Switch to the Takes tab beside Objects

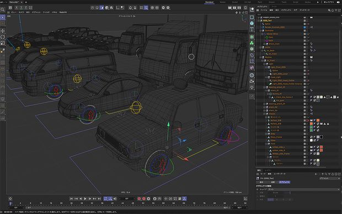[x=274, y=7]
